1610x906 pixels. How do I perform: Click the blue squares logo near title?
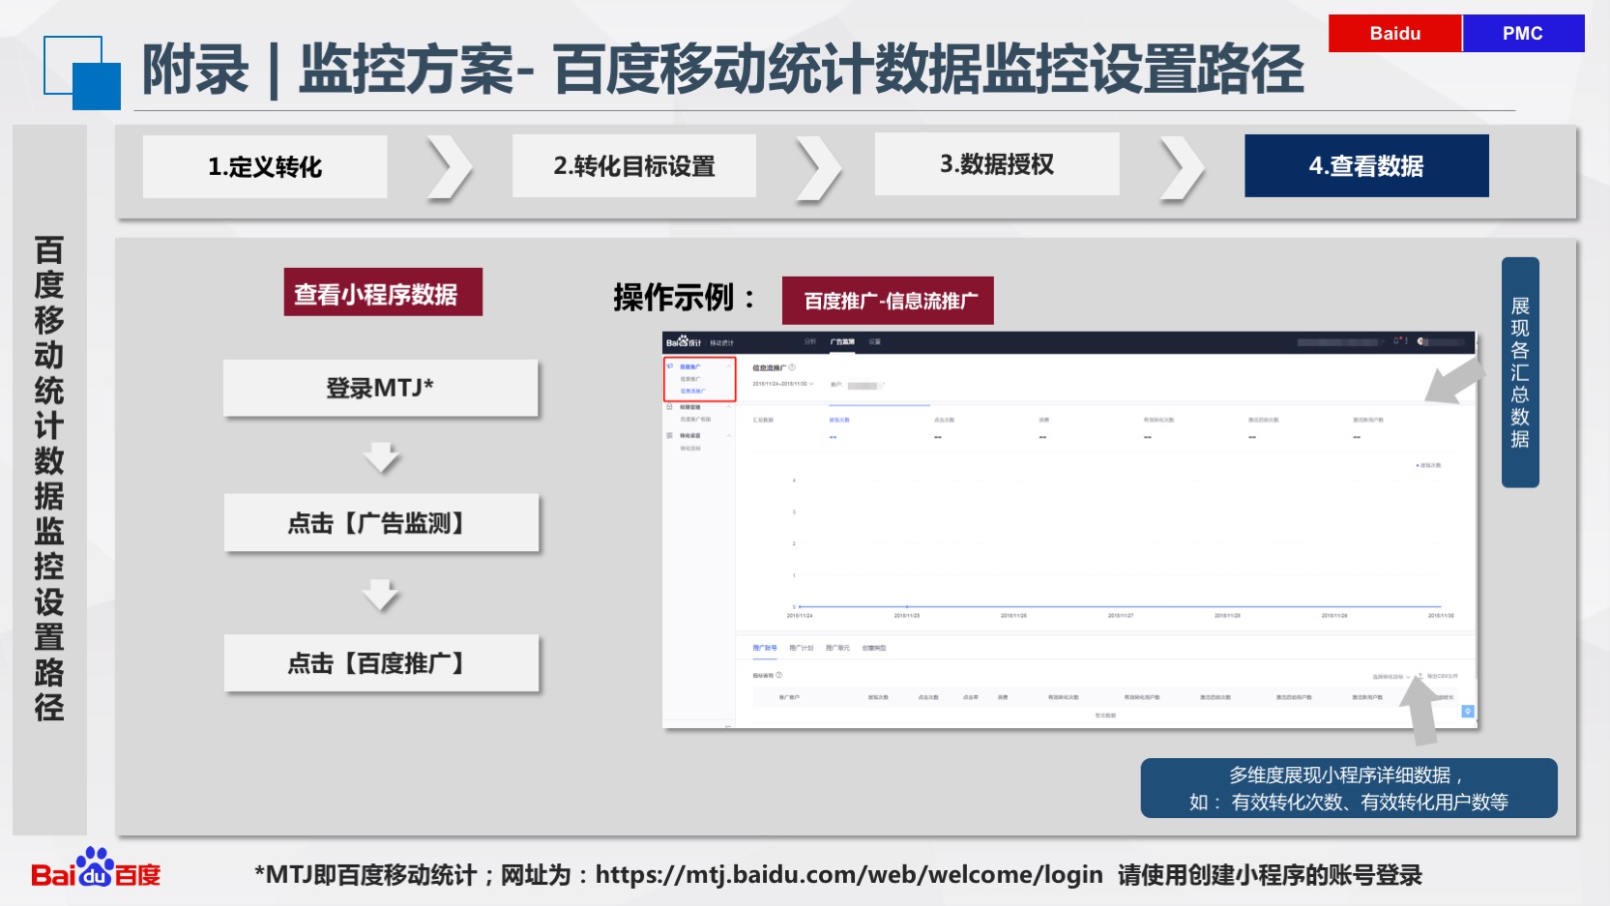pyautogui.click(x=82, y=73)
